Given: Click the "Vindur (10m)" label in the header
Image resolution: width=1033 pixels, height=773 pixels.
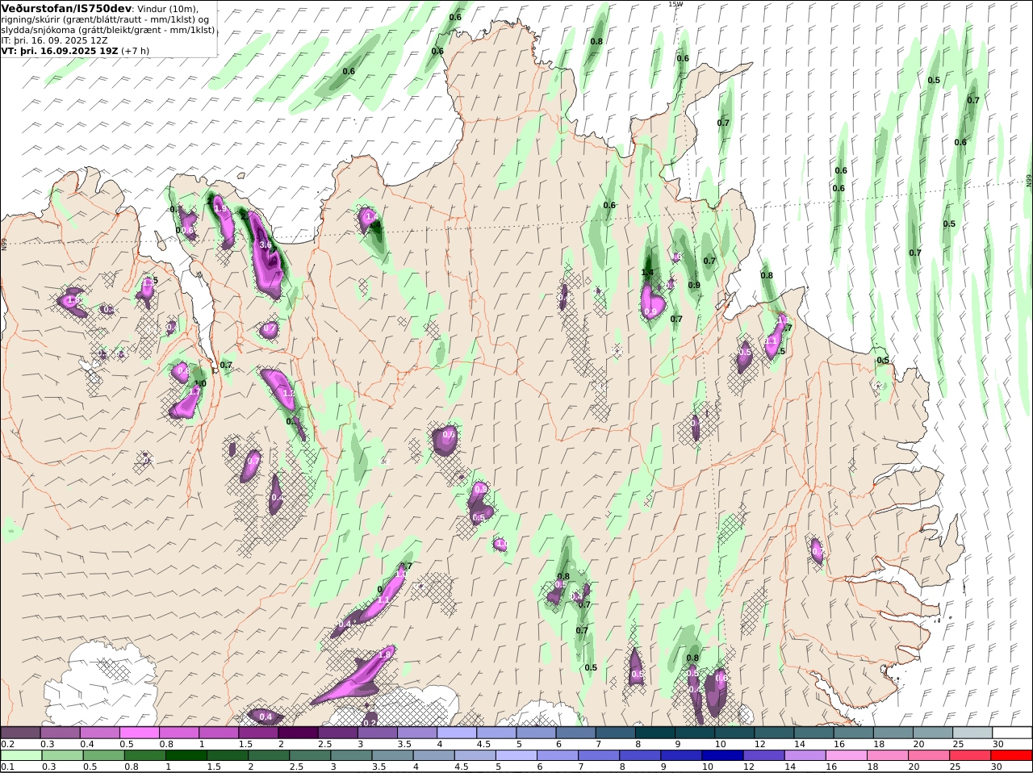Looking at the screenshot, I should [x=168, y=9].
